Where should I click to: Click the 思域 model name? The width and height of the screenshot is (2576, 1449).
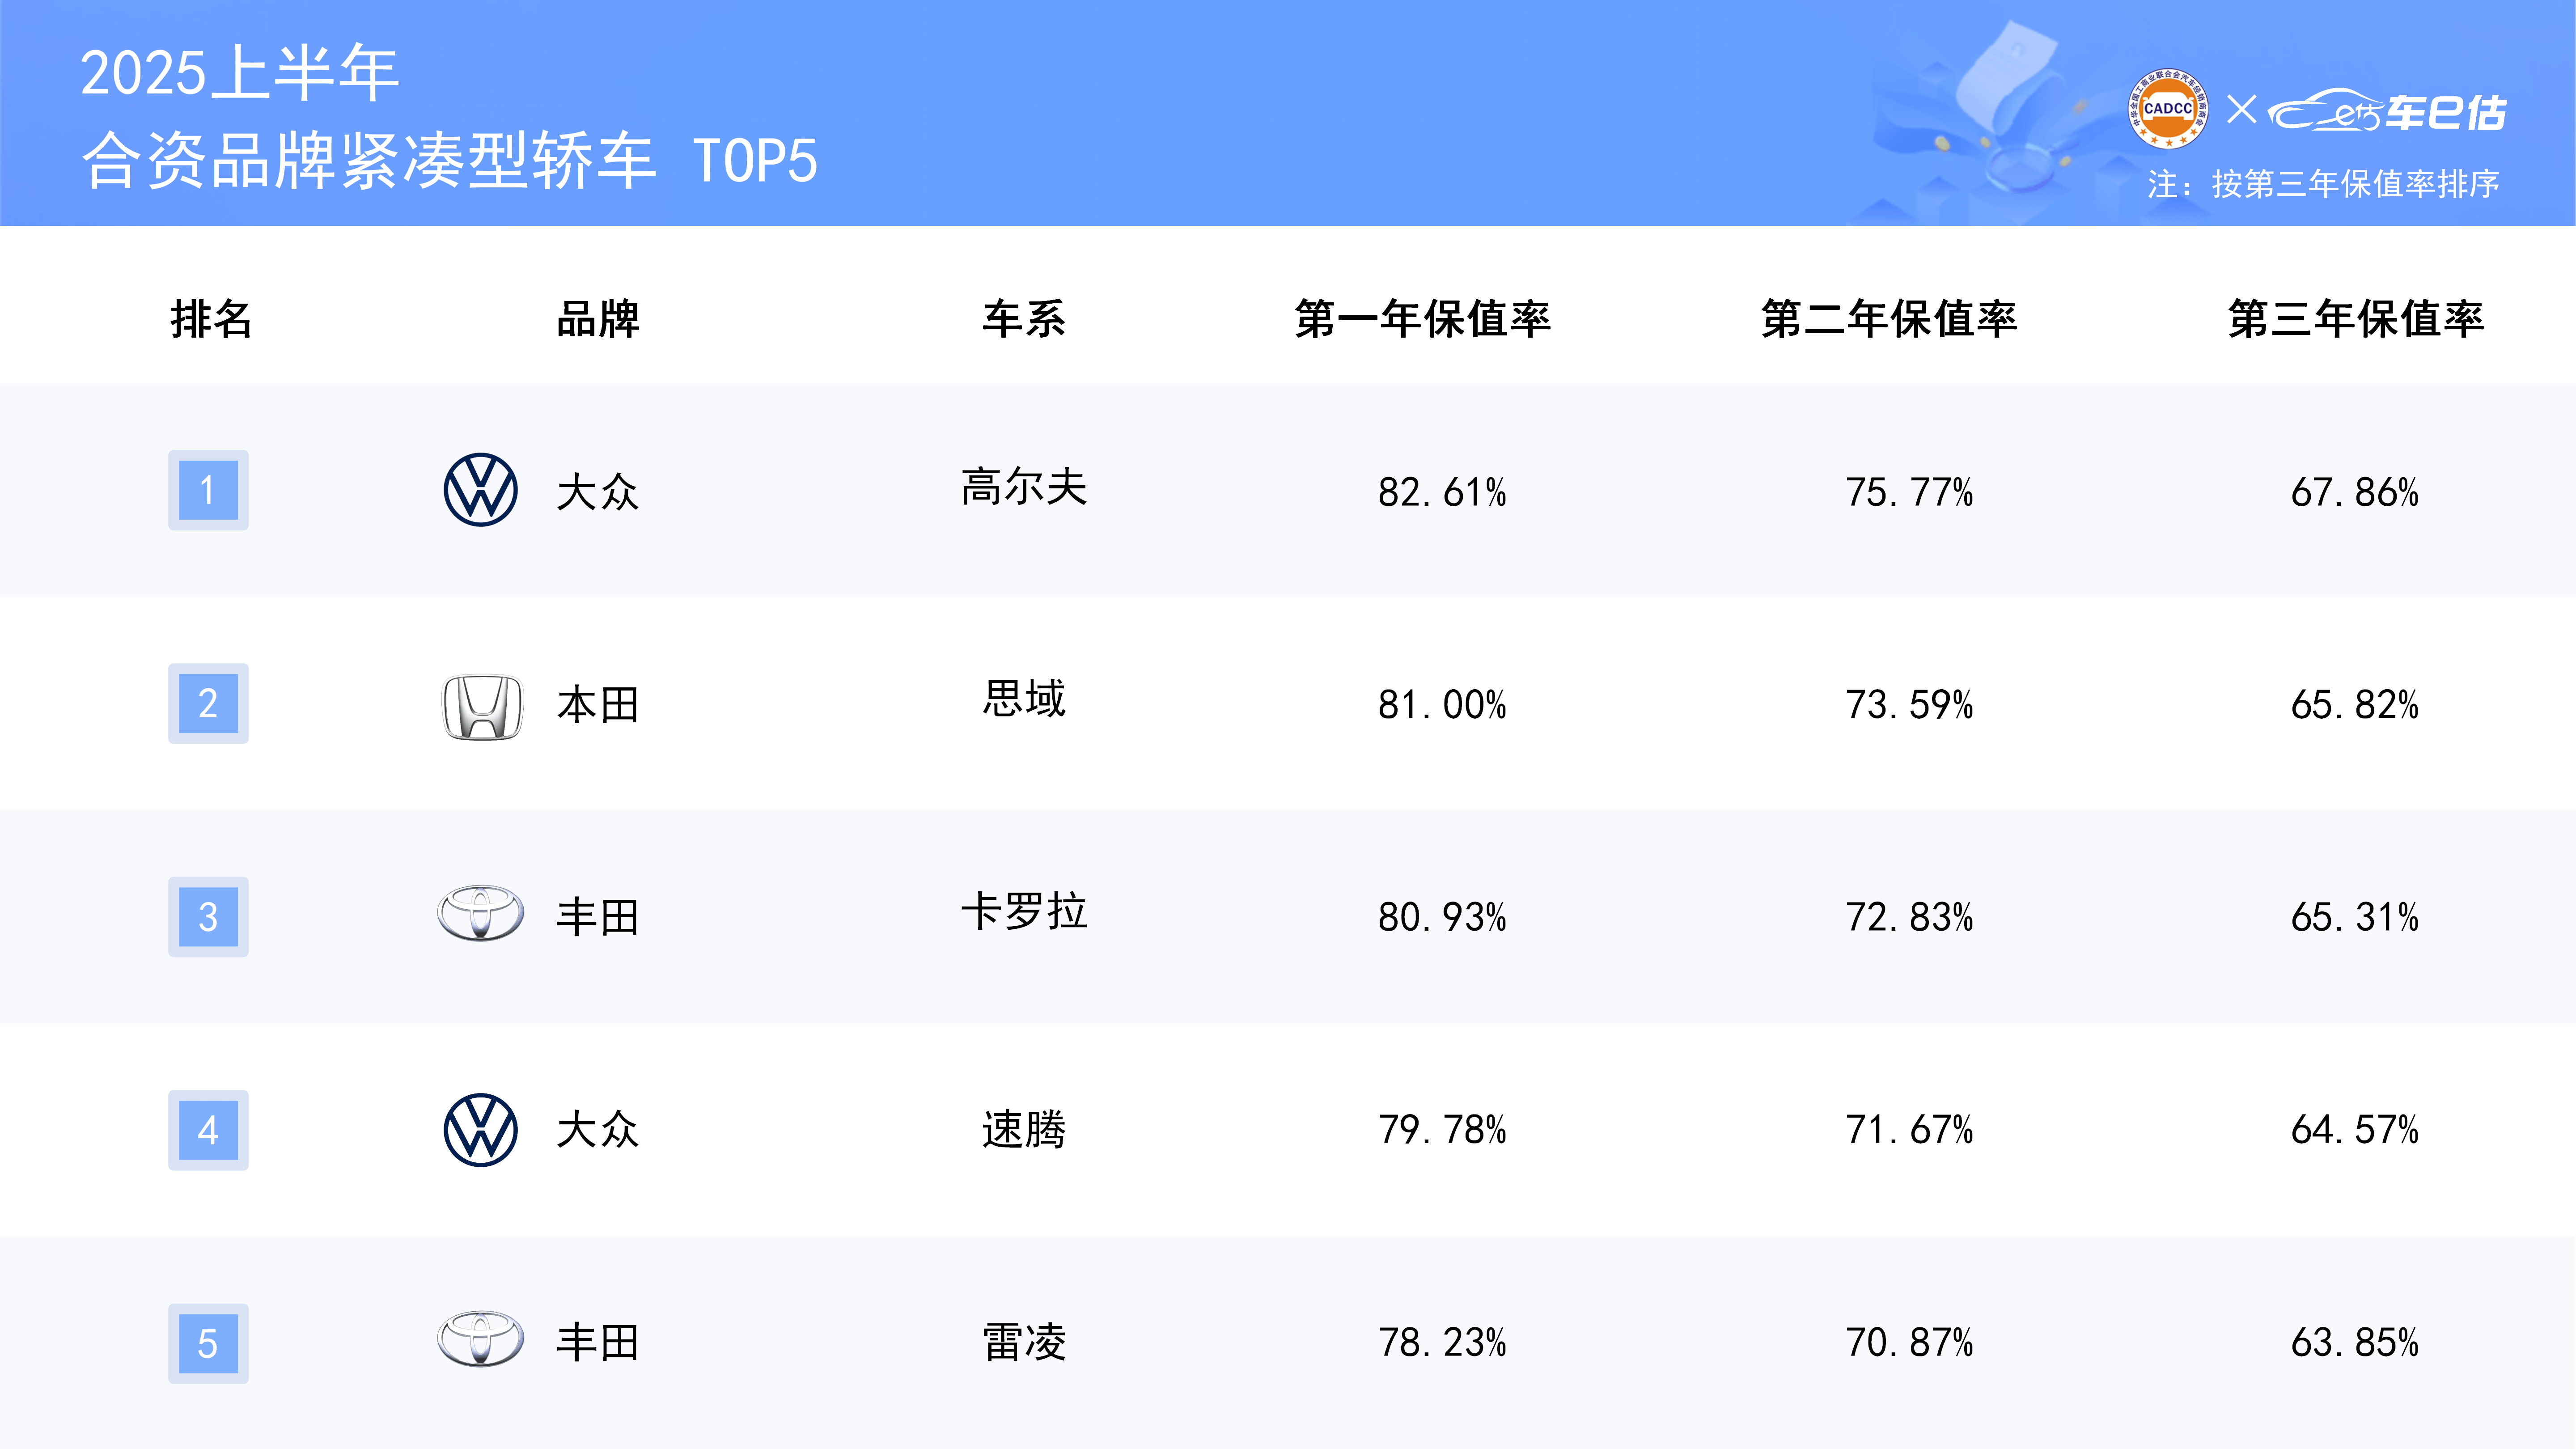1024,699
